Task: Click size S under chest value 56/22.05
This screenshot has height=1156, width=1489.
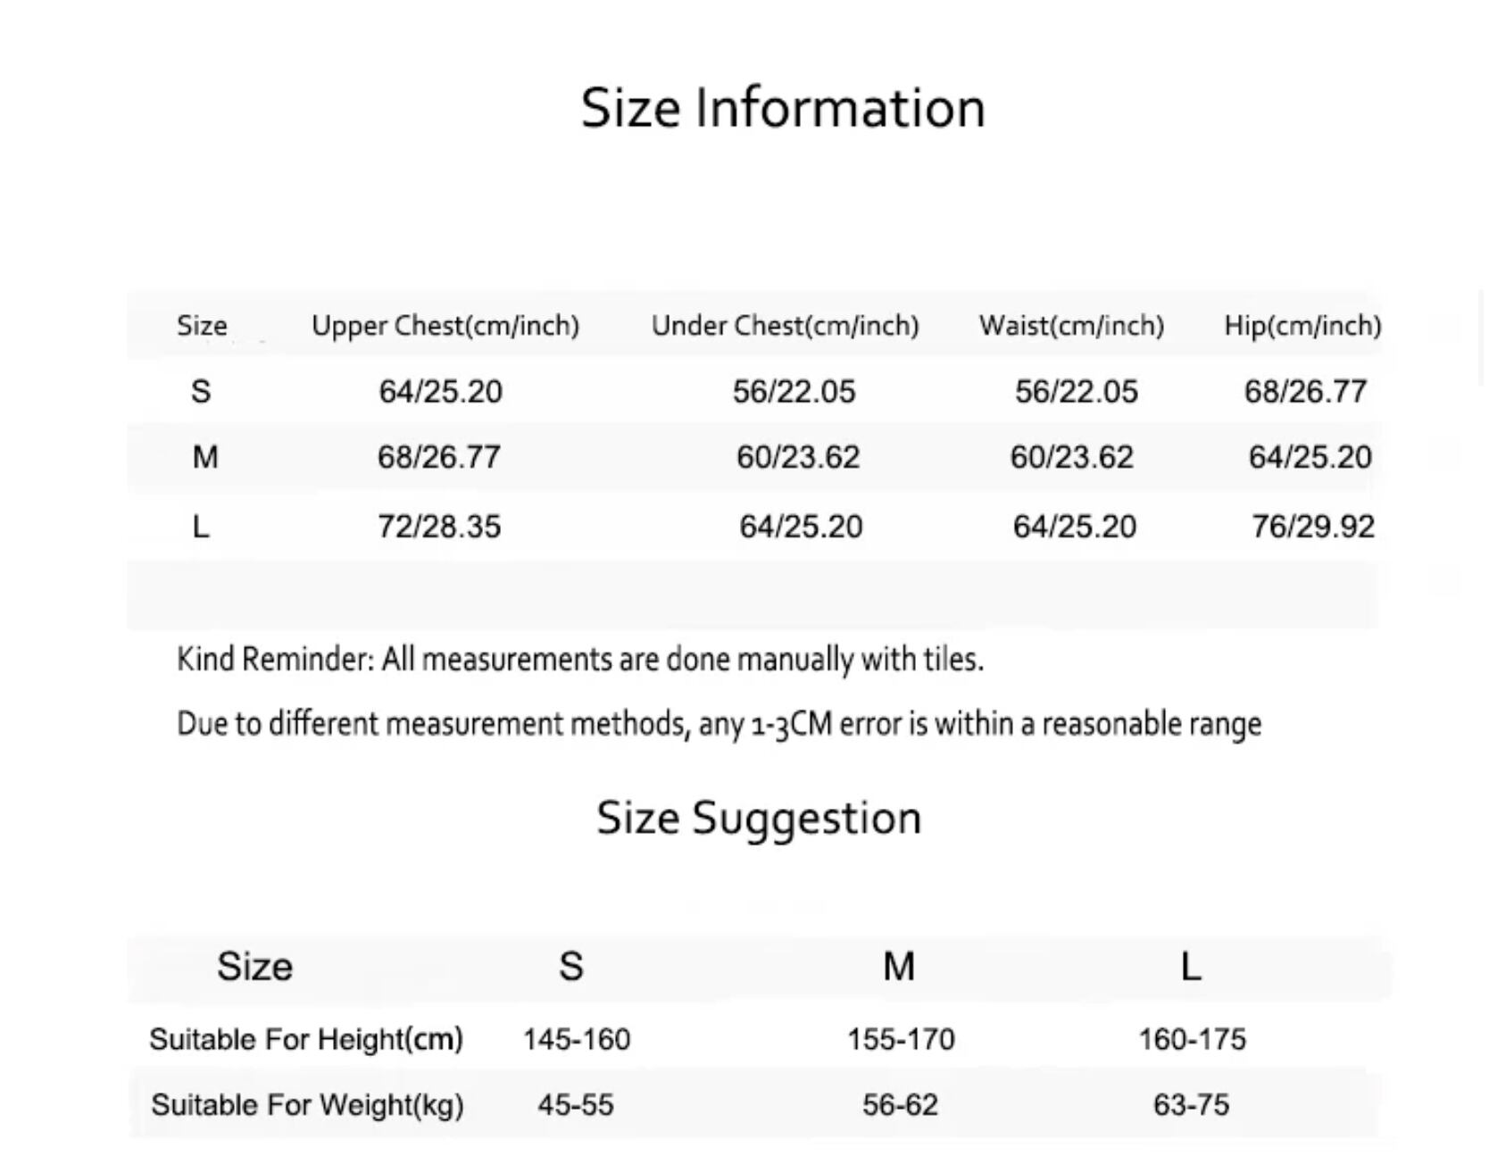Action: [x=794, y=392]
